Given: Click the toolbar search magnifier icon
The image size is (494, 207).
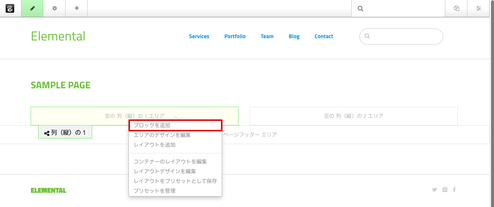Looking at the screenshot, I should point(360,9).
